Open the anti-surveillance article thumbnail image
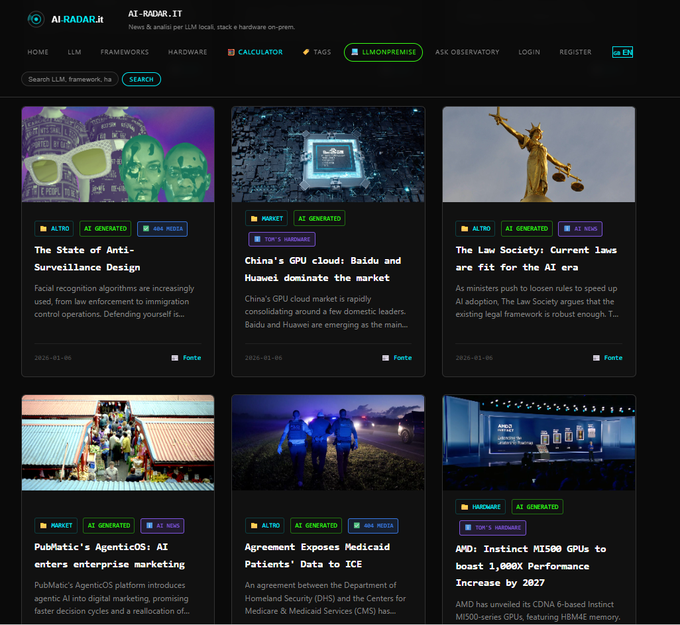The width and height of the screenshot is (680, 625). (118, 154)
